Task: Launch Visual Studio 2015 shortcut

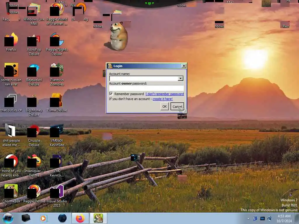Action: pos(57,196)
